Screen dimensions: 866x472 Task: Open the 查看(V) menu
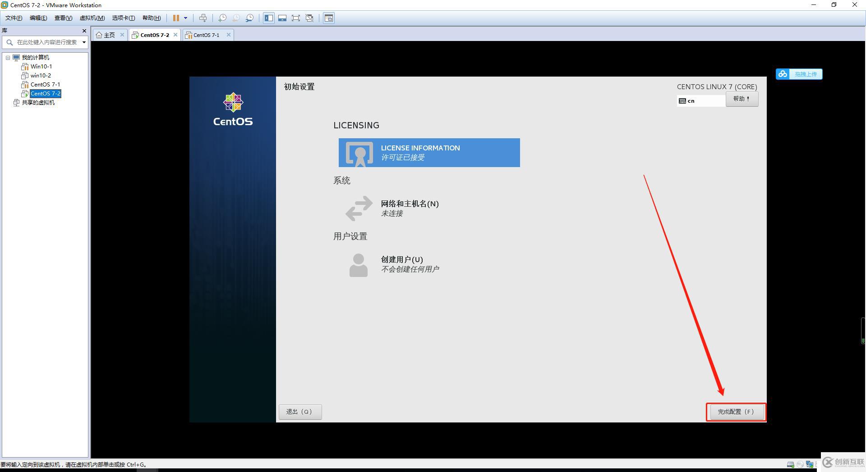[x=63, y=18]
